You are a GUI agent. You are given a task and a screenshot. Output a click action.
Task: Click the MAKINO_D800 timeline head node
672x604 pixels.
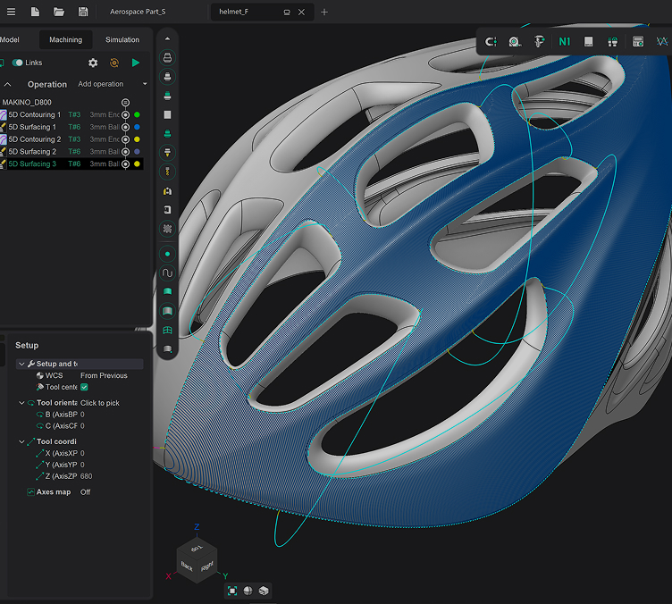[126, 103]
